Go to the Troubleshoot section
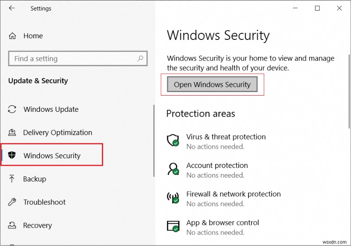The height and width of the screenshot is (246, 351). click(44, 202)
